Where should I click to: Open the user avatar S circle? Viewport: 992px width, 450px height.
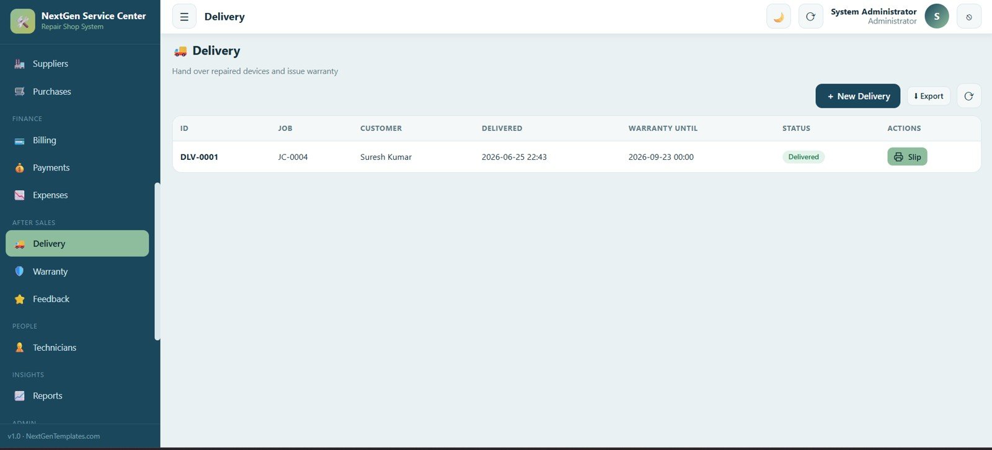pos(937,17)
